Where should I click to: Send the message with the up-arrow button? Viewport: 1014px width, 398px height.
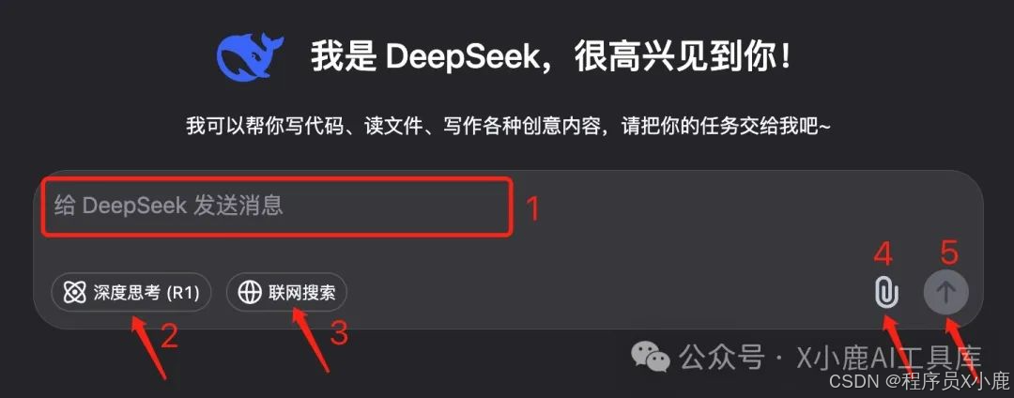(946, 292)
